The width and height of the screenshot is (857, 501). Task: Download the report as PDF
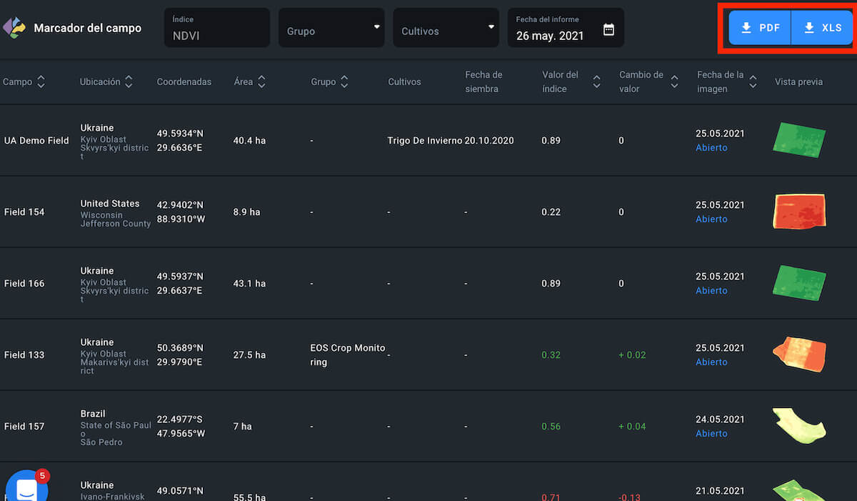pos(760,28)
